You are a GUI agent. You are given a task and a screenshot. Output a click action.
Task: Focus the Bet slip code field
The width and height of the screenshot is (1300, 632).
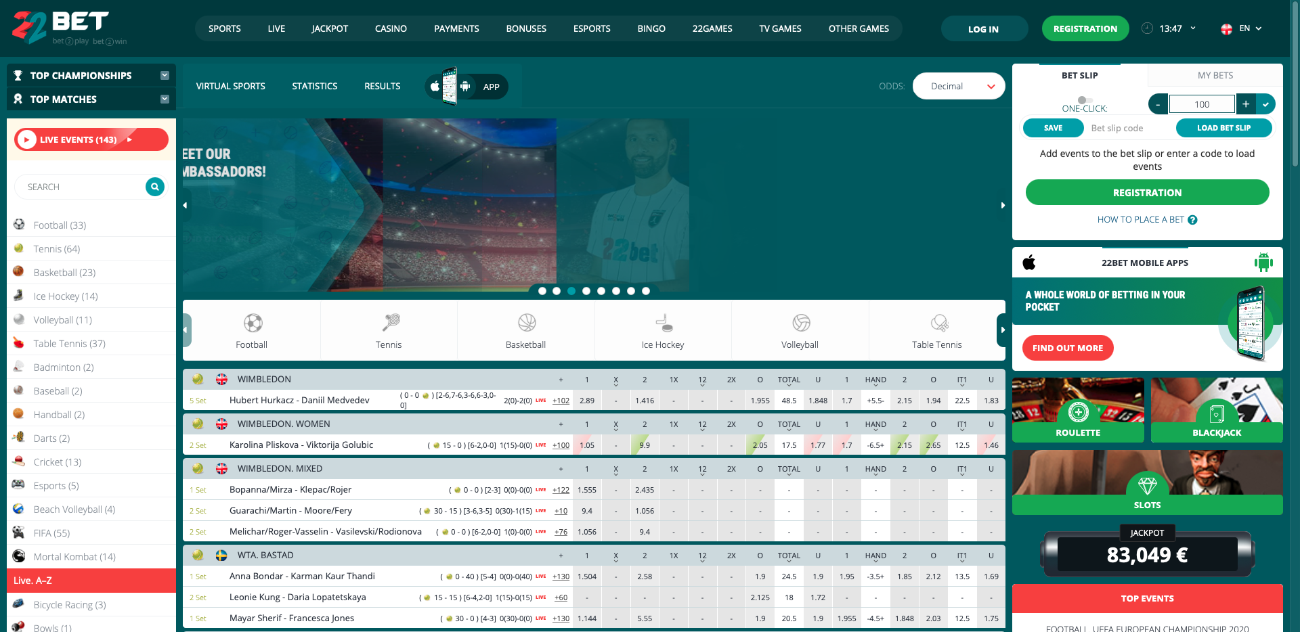click(1129, 128)
